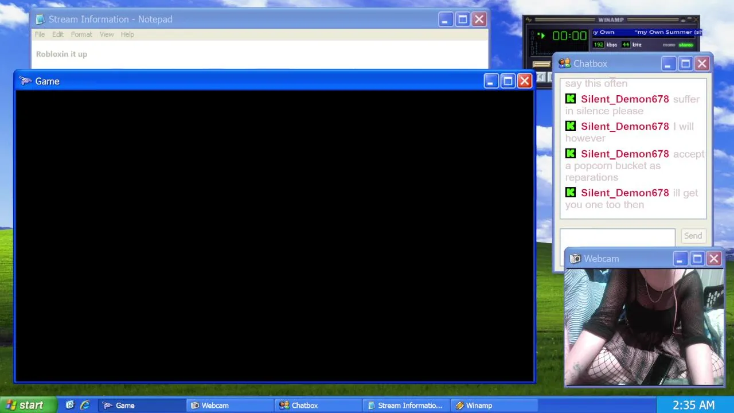Click the Send button in Chatbox

693,236
